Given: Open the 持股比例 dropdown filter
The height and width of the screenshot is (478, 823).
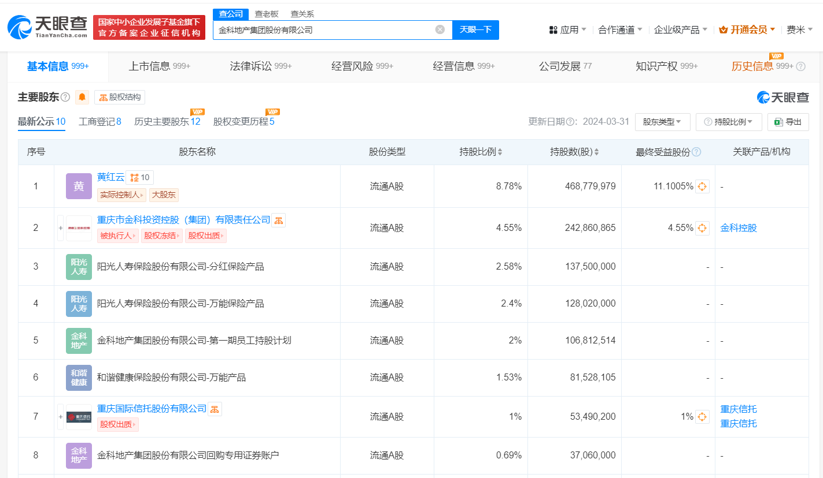Looking at the screenshot, I should (729, 122).
